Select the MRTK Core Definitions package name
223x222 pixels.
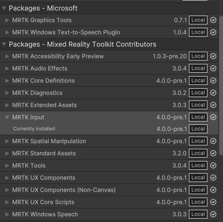[x=43, y=81]
